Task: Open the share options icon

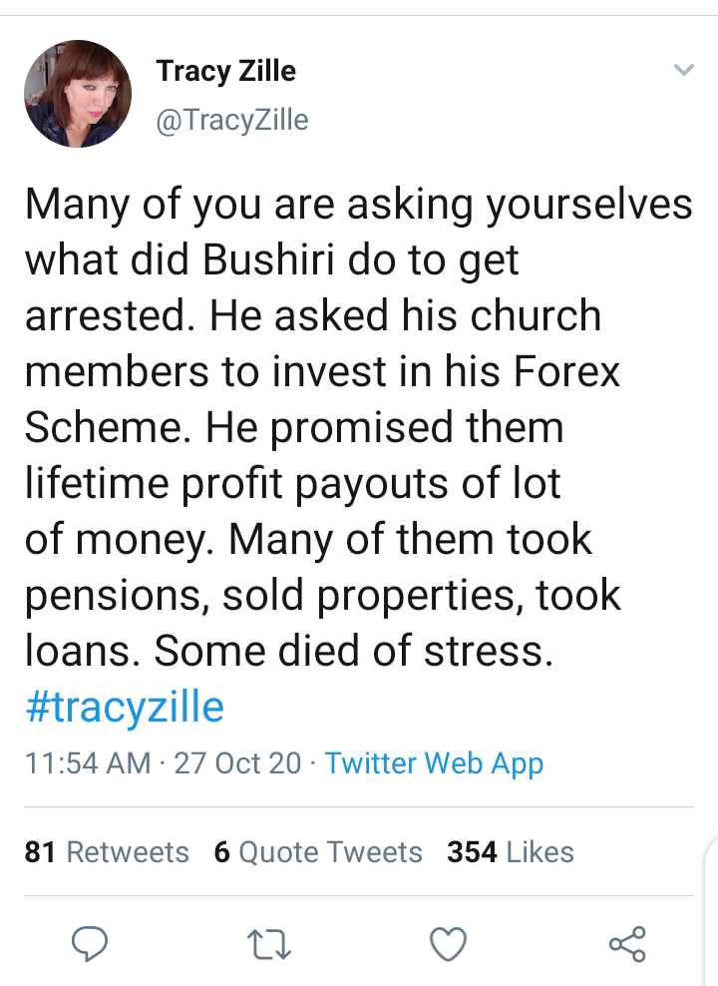Action: click(627, 943)
